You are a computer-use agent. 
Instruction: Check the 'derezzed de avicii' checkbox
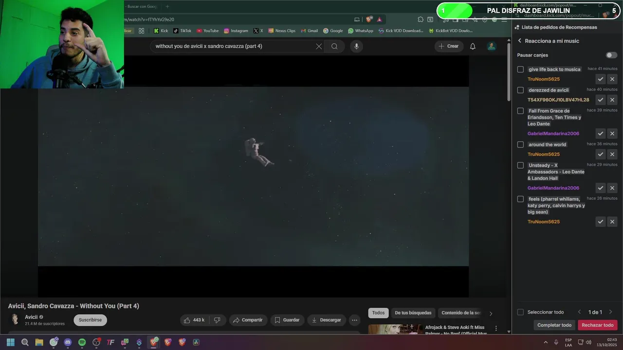click(520, 90)
